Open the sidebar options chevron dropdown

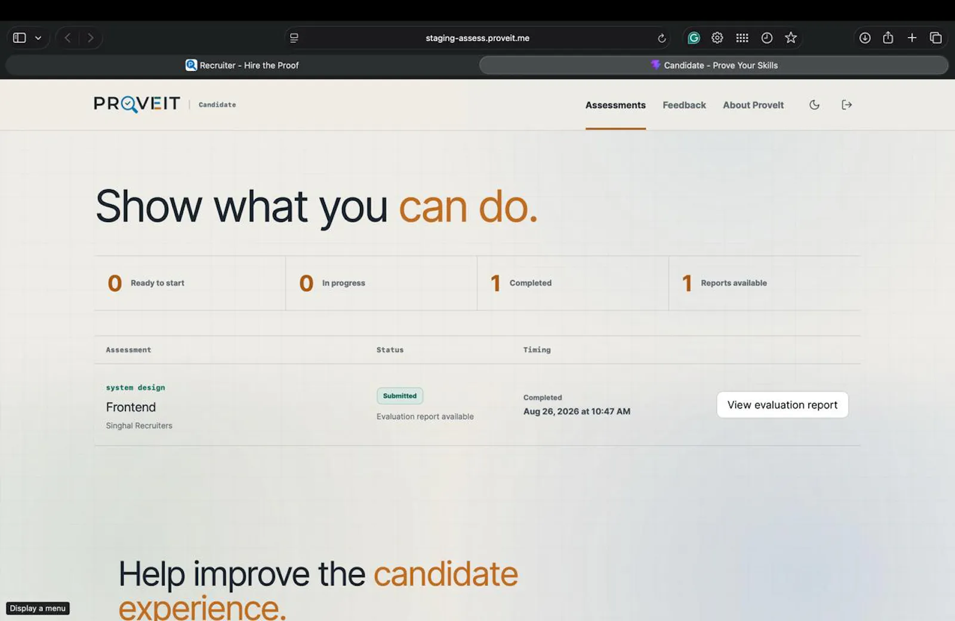[x=38, y=38]
